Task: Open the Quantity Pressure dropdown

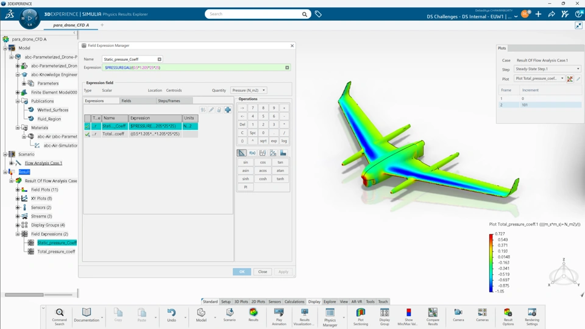Action: click(x=248, y=90)
